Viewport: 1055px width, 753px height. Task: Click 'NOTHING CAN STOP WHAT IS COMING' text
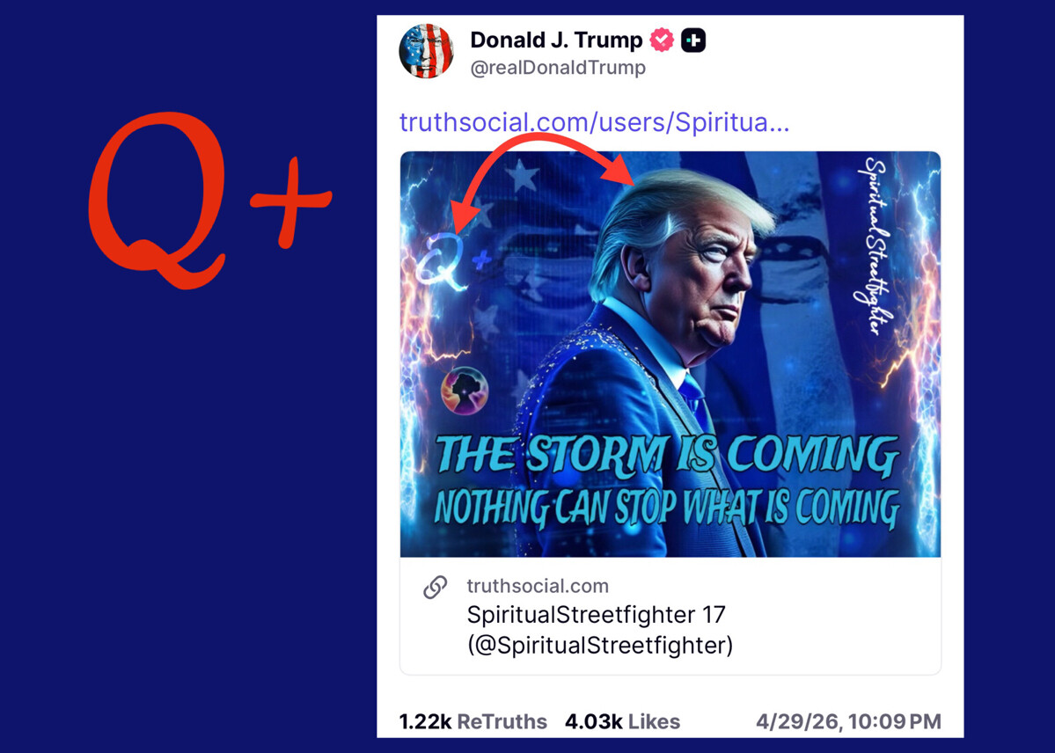[668, 508]
